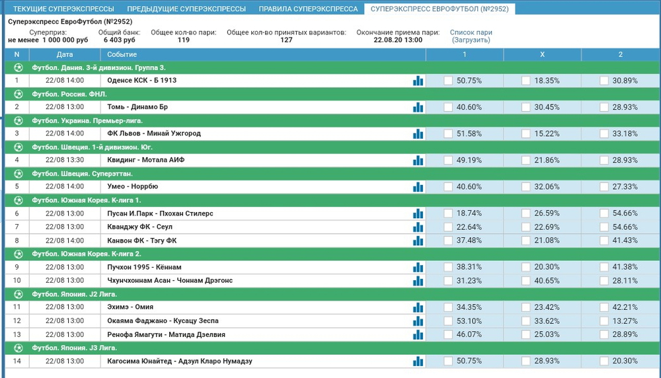661x378 pixels.
Task: Tick home win 53.10% for Окаяма Фаджано
Action: coord(448,321)
